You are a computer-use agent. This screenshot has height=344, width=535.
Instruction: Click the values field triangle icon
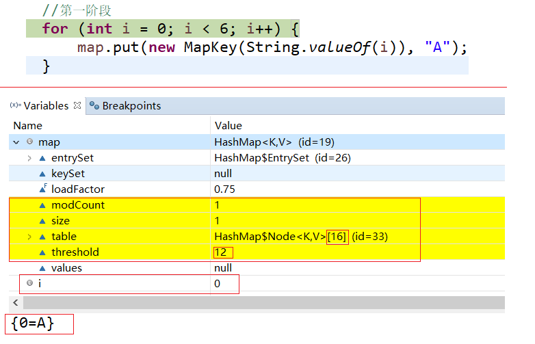[x=42, y=268]
